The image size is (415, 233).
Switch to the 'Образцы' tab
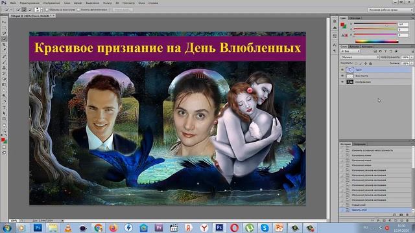click(355, 18)
